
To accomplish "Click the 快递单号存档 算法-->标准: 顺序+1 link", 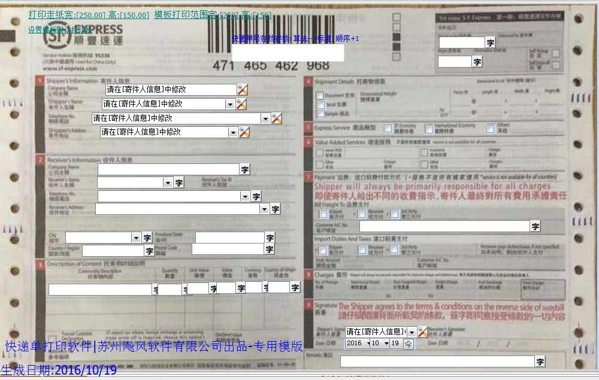I will (295, 38).
